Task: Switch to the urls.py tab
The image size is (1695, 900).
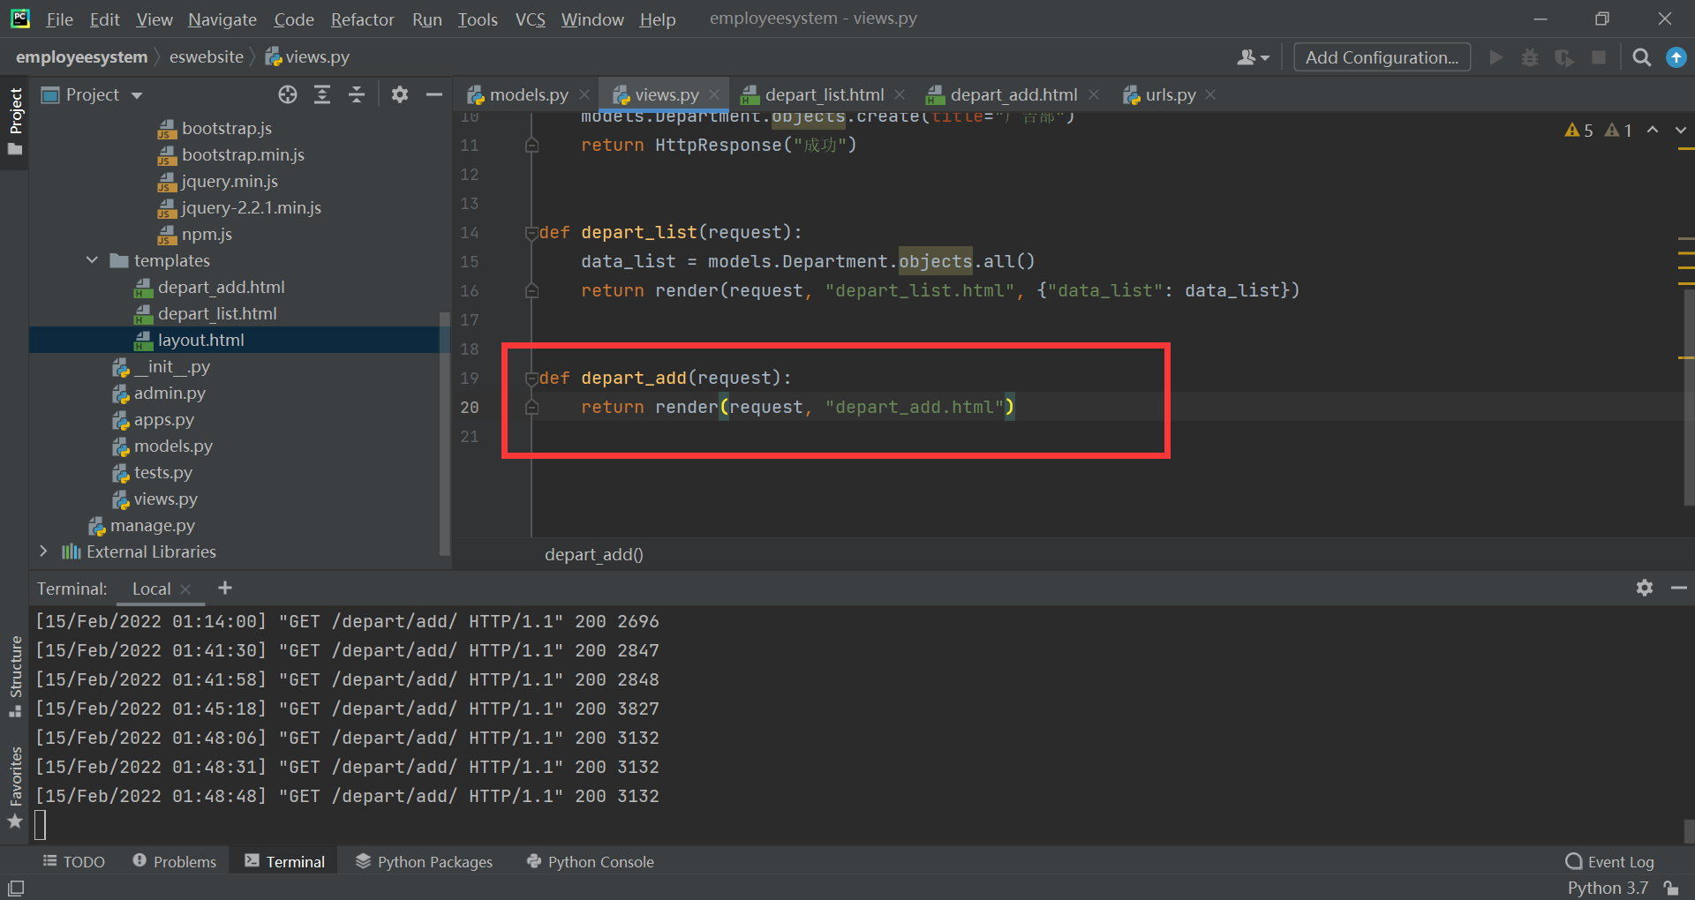Action: point(1170,94)
